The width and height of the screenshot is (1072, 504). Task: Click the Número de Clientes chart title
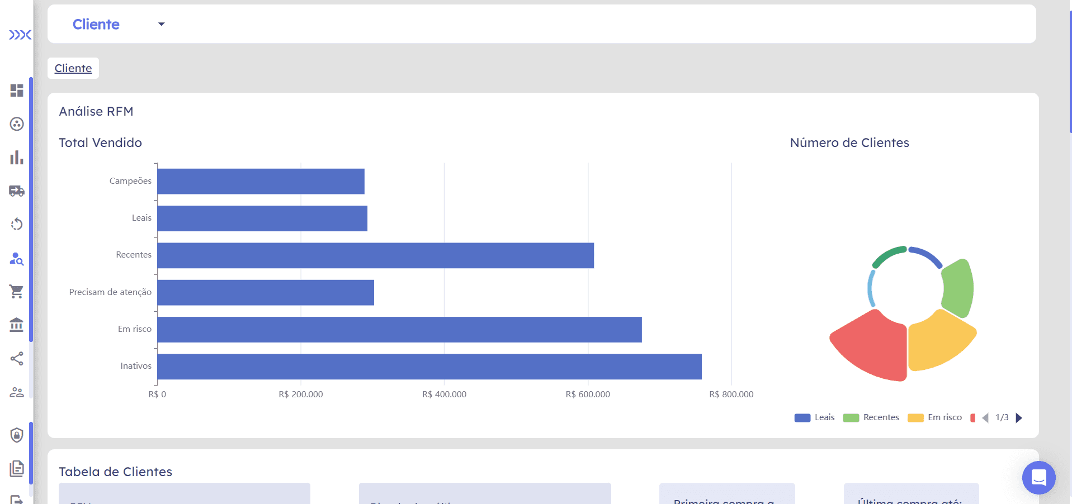[849, 142]
